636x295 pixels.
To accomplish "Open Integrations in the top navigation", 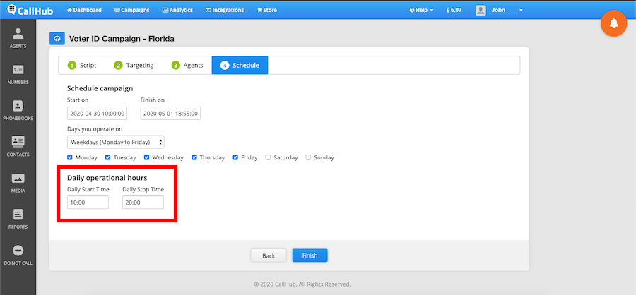I will [x=225, y=10].
